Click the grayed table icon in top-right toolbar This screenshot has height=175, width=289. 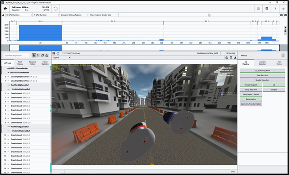tap(259, 8)
